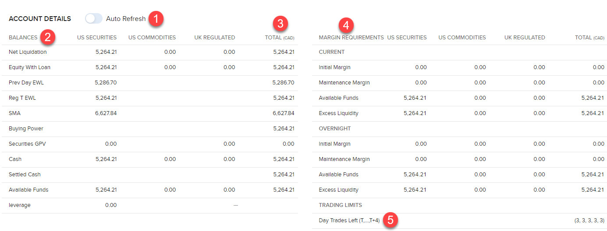Click Cash US Commodities value 0.00
Viewport: 607px width, 231px height.
170,159
